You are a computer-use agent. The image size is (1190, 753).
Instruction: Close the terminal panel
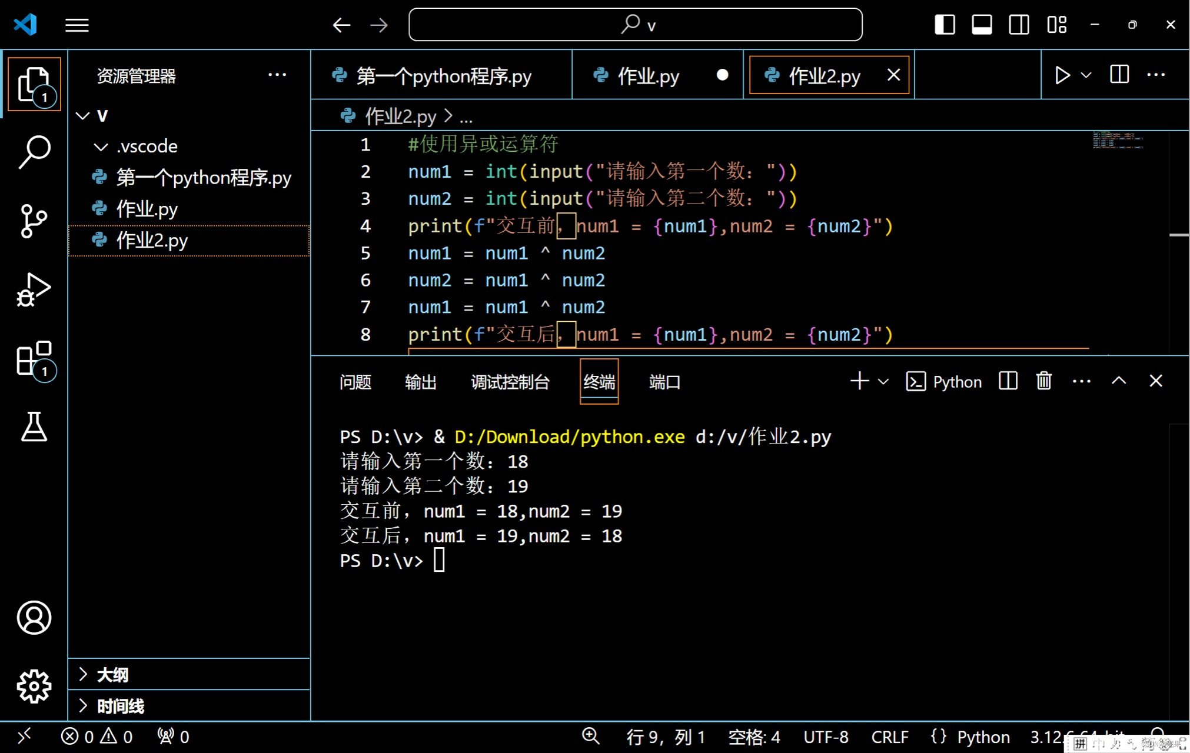[x=1156, y=381]
